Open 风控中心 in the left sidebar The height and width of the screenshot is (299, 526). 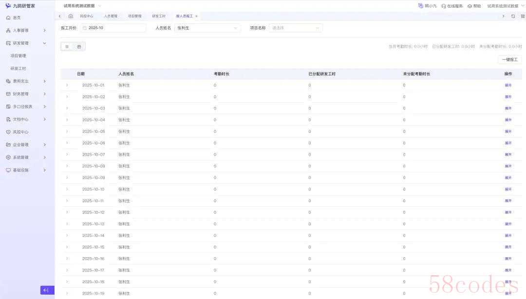click(x=20, y=132)
